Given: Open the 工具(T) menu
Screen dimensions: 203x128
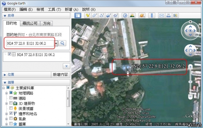Looking at the screenshot, I should click(54, 9).
